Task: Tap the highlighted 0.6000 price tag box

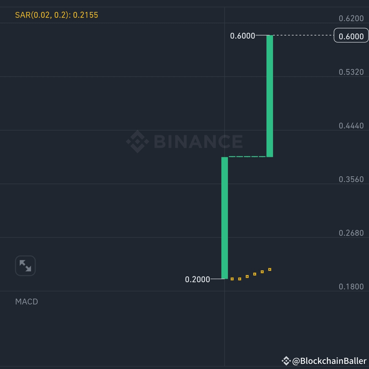Action: pyautogui.click(x=351, y=35)
